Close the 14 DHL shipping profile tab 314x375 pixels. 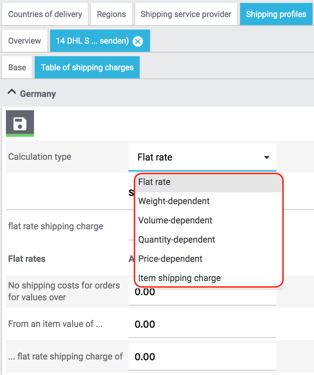(138, 41)
